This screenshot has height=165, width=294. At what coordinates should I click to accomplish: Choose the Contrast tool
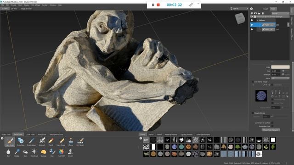click(34, 152)
